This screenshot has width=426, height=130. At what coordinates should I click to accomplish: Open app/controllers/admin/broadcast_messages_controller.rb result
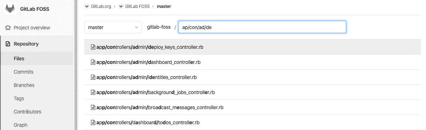[252, 107]
